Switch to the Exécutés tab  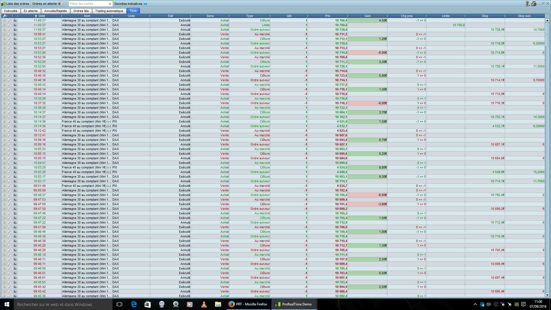pos(11,11)
